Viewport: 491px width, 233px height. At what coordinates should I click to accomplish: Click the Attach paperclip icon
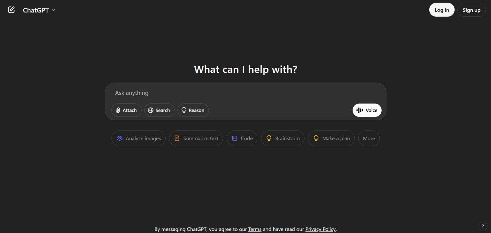tap(118, 110)
